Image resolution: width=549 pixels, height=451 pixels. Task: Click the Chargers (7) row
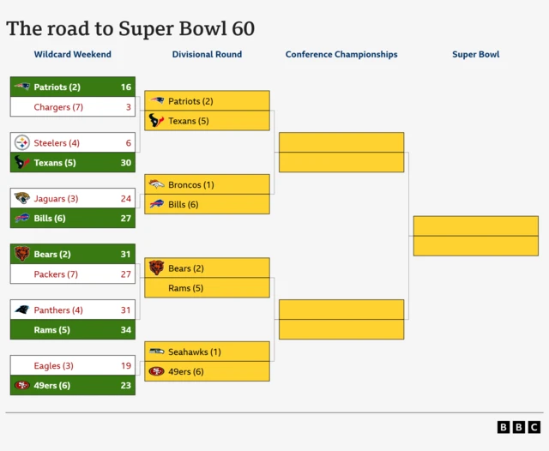pos(73,106)
